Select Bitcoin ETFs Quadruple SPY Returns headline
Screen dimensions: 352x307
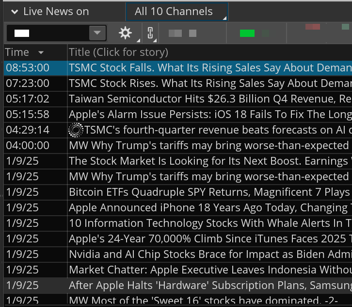(209, 192)
